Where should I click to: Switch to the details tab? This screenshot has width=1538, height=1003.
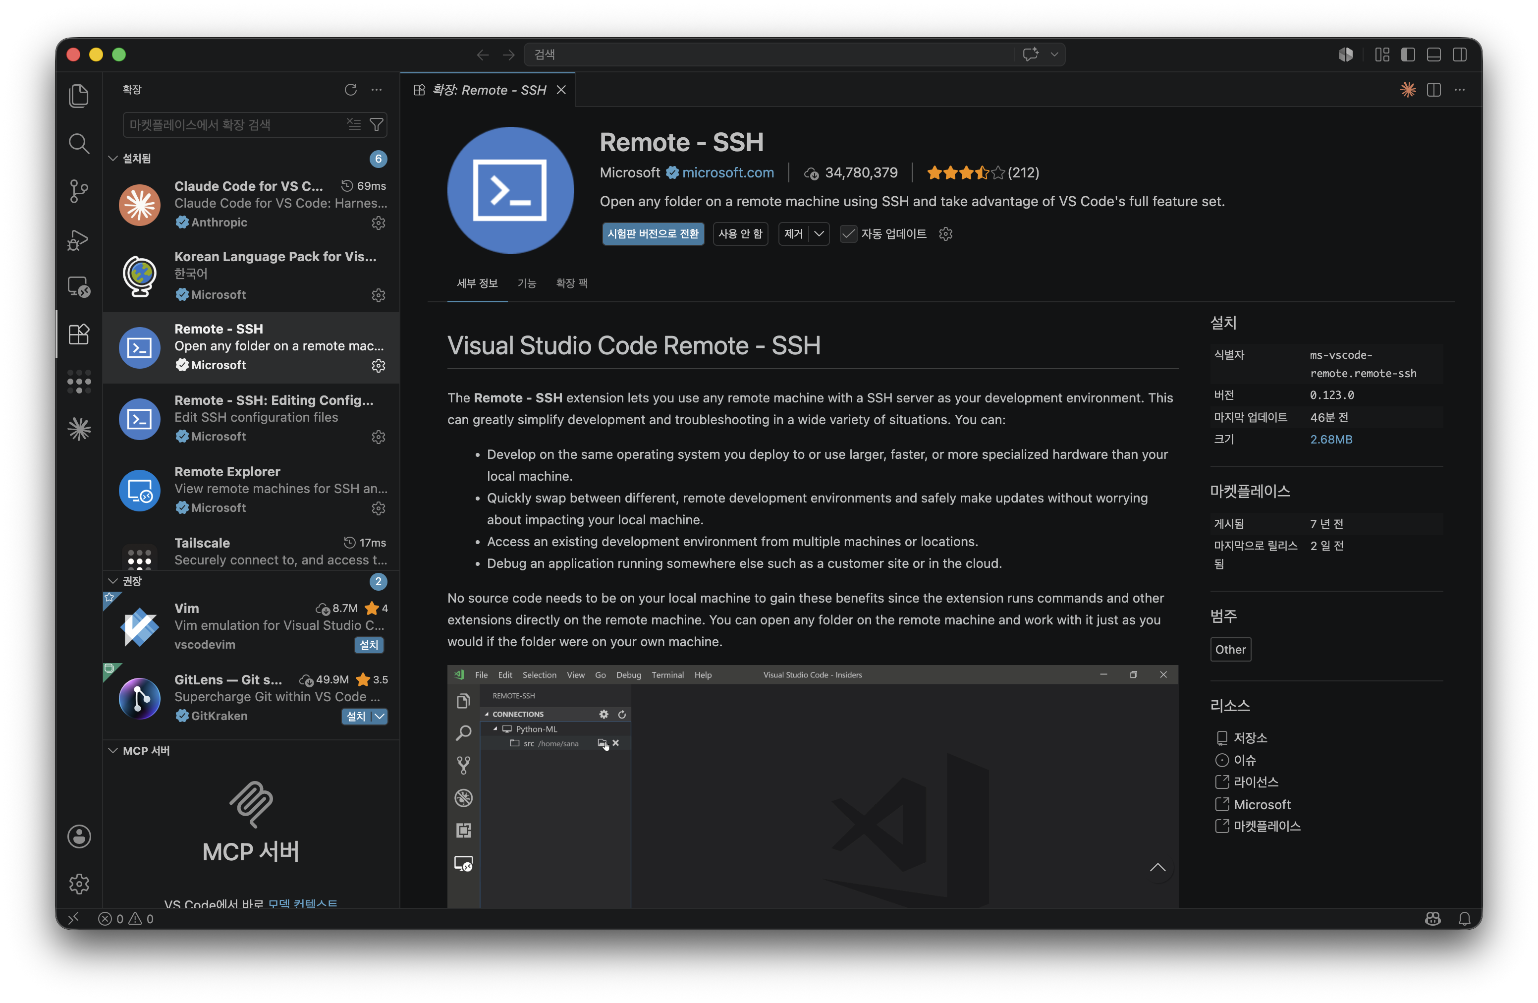[x=478, y=283]
